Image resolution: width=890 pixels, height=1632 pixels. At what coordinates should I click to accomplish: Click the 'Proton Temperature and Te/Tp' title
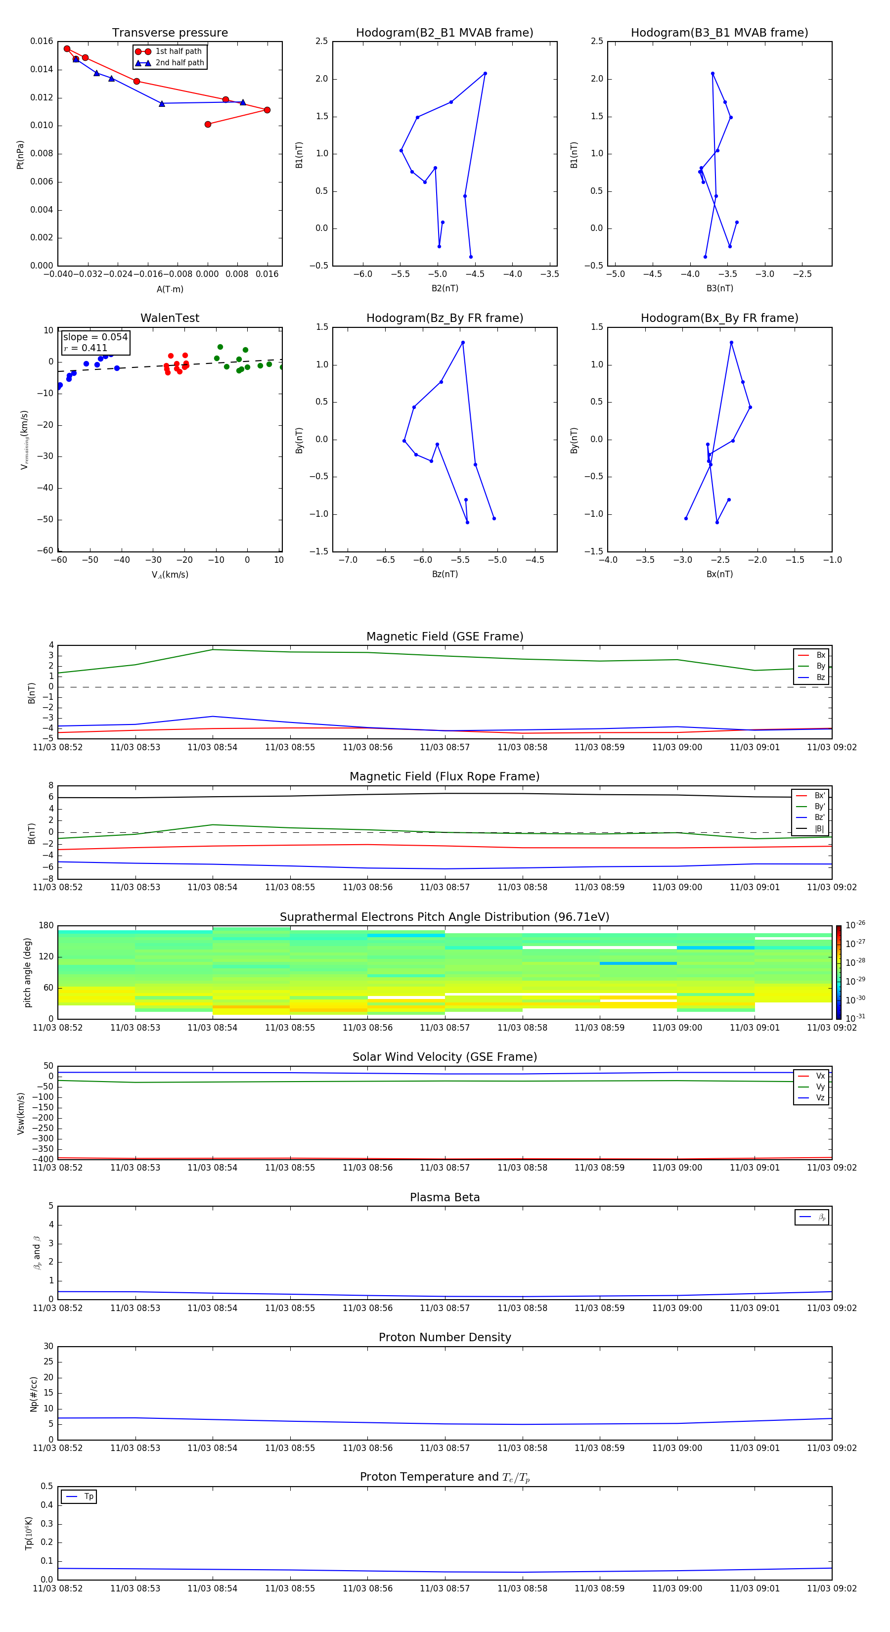445,1477
